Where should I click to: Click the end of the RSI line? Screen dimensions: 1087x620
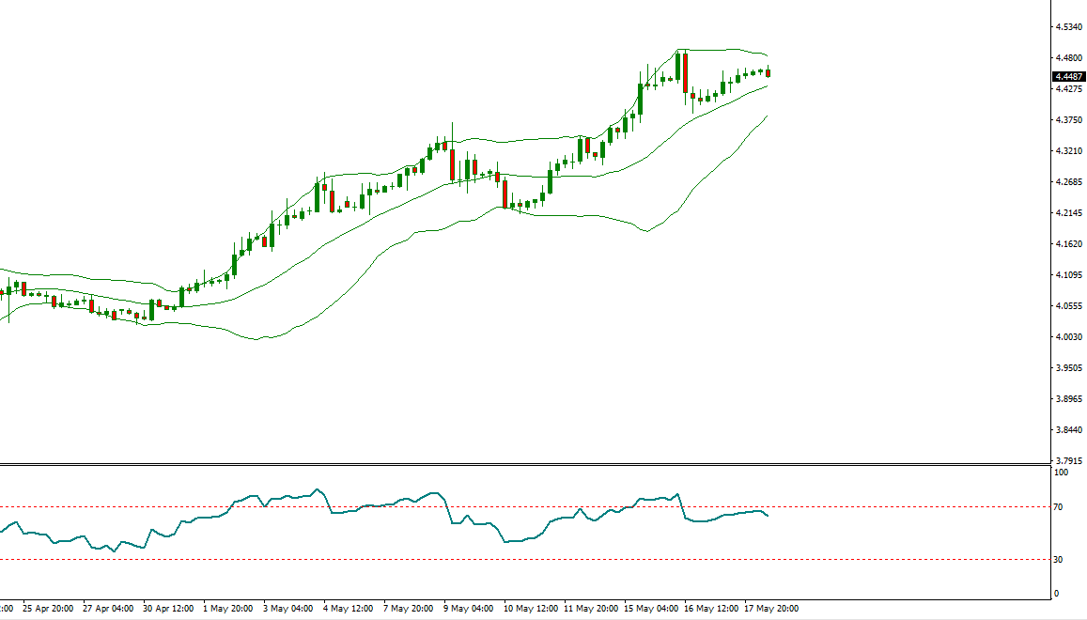[x=768, y=515]
